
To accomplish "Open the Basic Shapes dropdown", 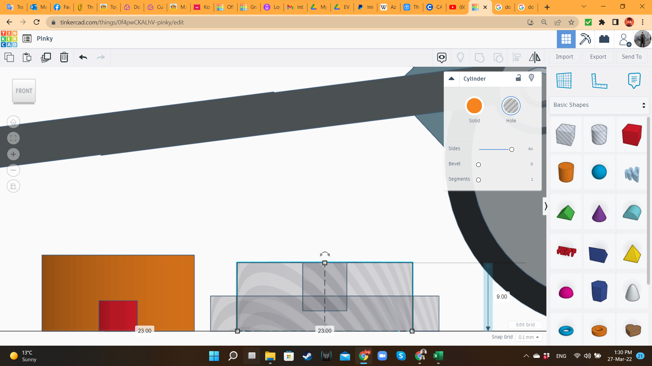I will pyautogui.click(x=599, y=105).
